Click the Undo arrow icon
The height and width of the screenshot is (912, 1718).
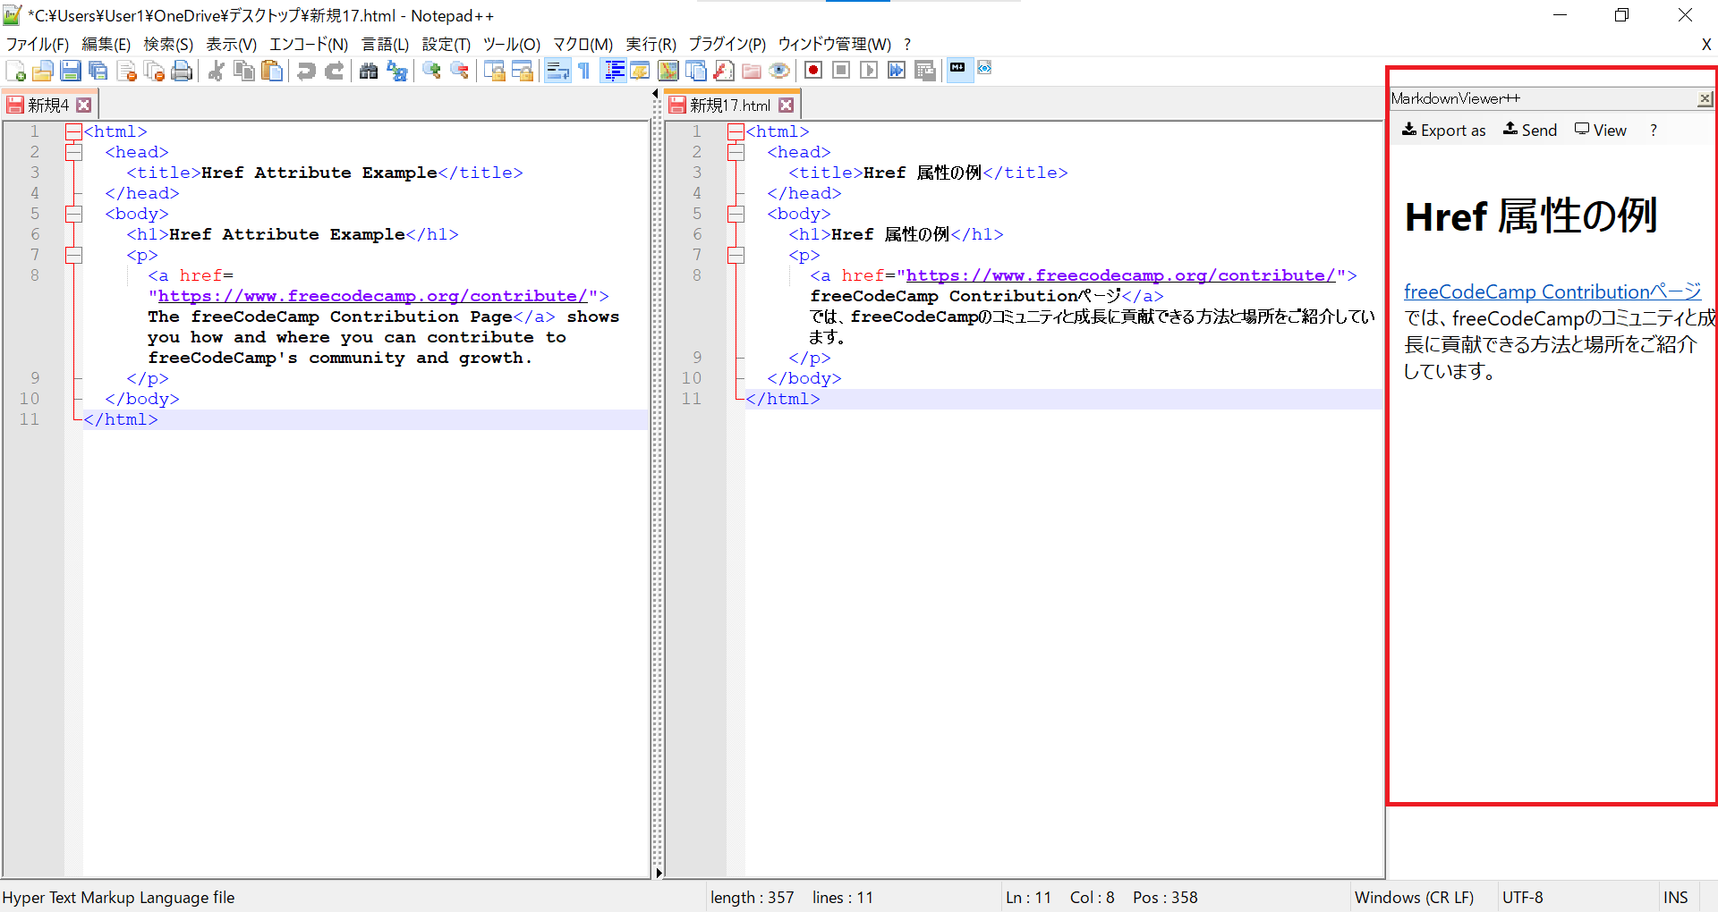(306, 71)
